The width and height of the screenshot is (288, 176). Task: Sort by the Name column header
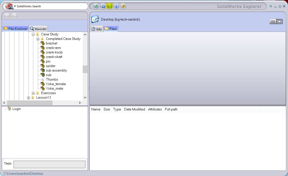96,109
